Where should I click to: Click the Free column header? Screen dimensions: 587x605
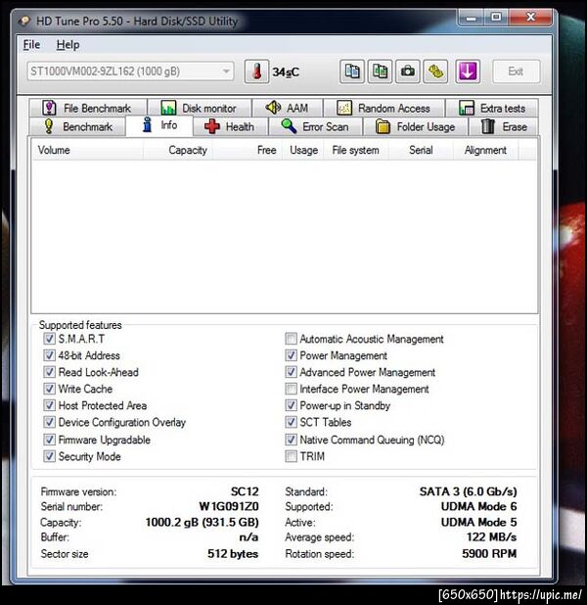tap(248, 150)
